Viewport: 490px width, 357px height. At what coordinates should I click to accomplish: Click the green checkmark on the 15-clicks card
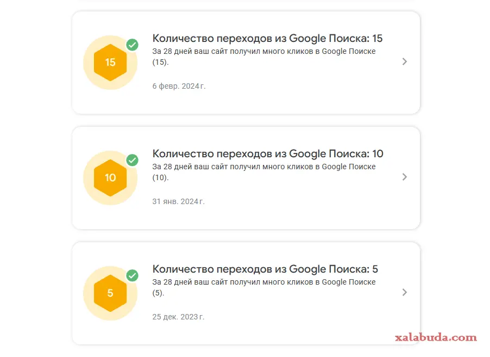point(132,45)
